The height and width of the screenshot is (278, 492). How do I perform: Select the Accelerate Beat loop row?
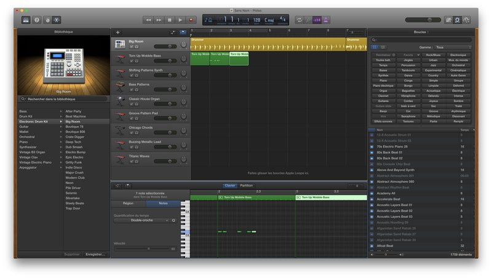pos(421,199)
